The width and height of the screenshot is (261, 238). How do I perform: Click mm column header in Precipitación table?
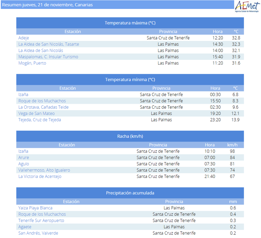(233, 202)
